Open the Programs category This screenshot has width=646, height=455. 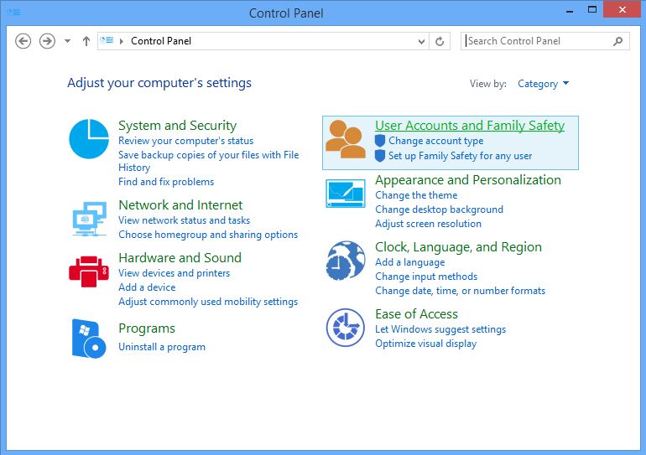click(x=147, y=328)
